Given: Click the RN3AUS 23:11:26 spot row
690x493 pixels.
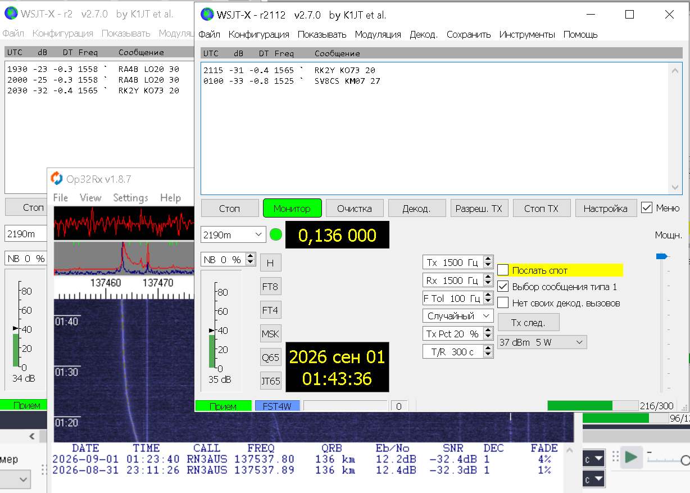Looking at the screenshot, I should pos(302,471).
